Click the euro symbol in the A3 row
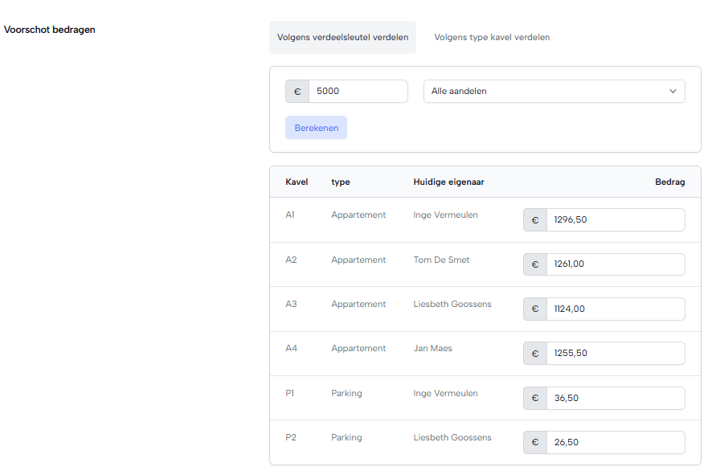Screen dimensions: 712x475 coord(535,309)
